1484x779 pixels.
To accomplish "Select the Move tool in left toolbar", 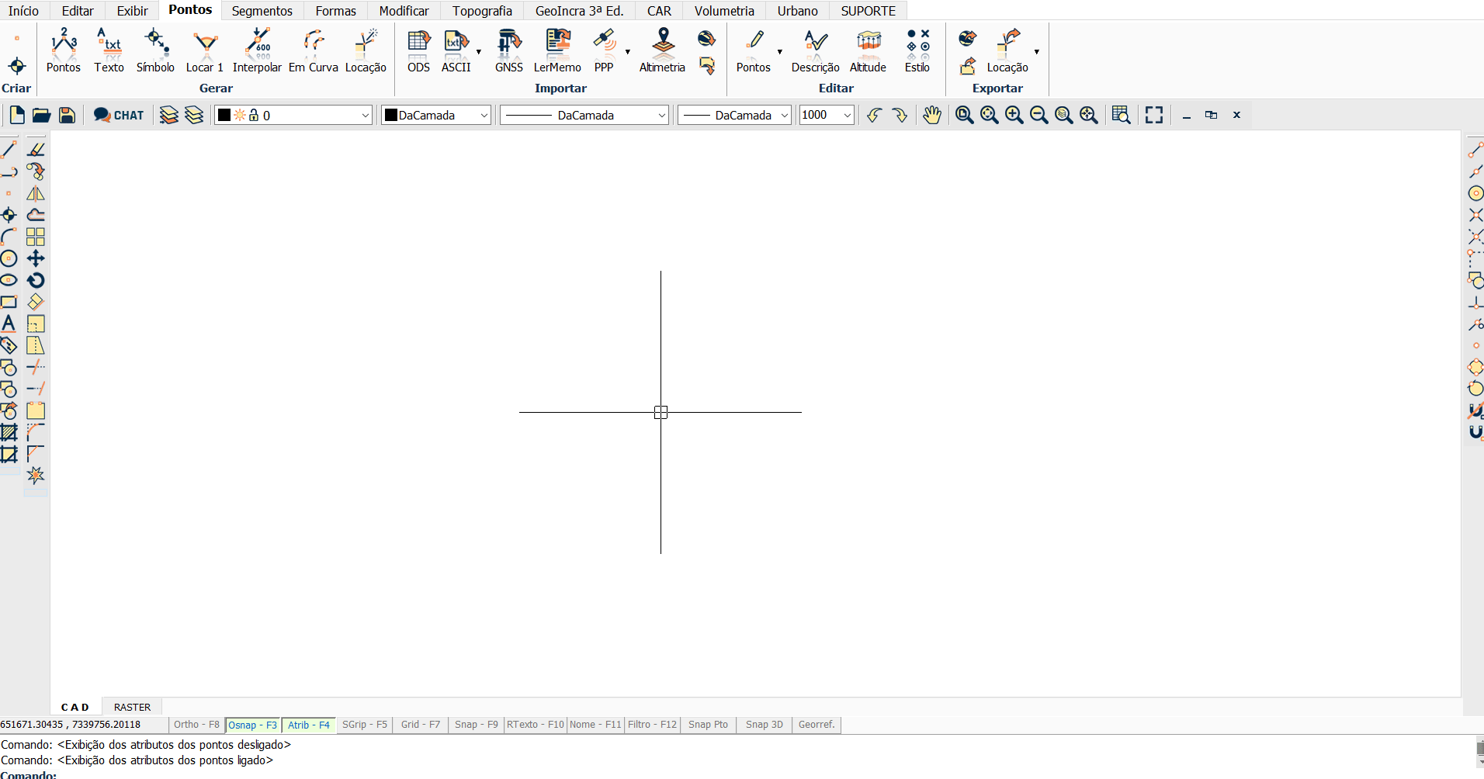I will point(36,258).
